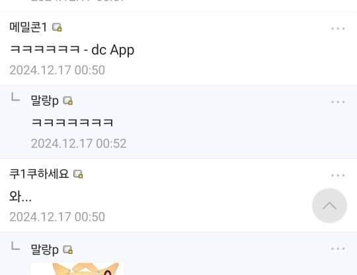Select the reply text ㅋㅋㅋㅋㅋㅋㅋ by 말랑p

(x=72, y=122)
